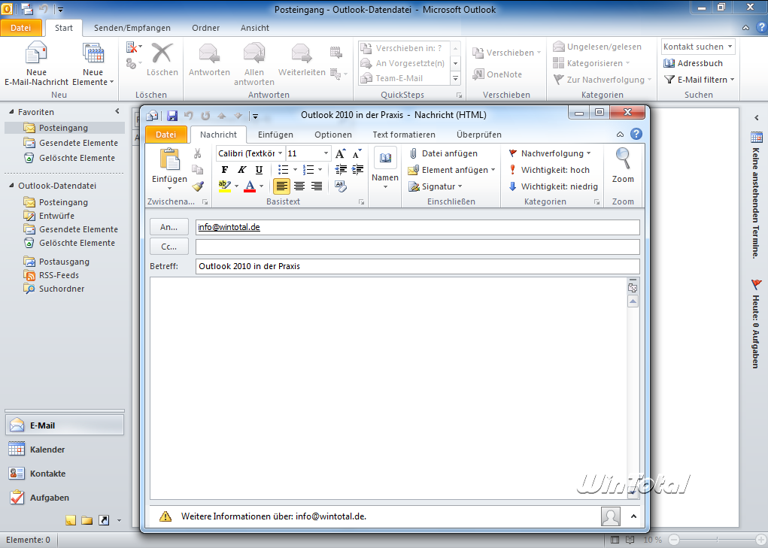This screenshot has height=548, width=768.
Task: Select RSS-Feeds folder
Action: click(51, 275)
